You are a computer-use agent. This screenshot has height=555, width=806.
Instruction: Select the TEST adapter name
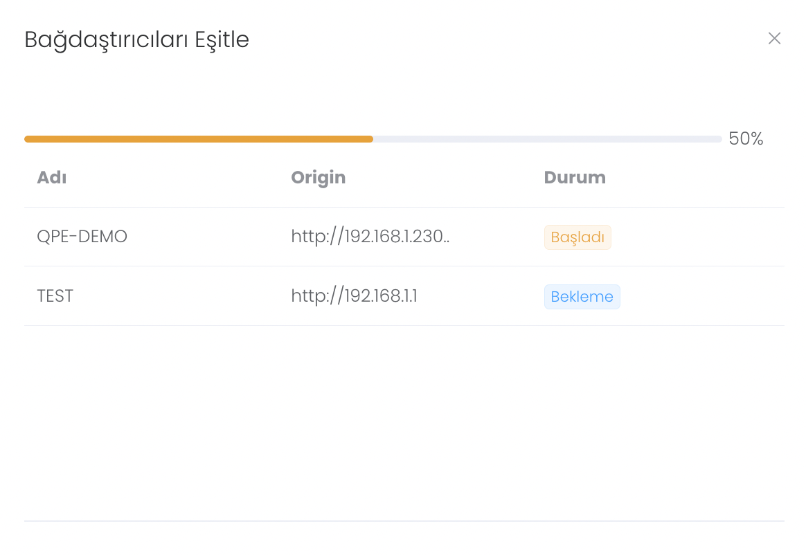pos(55,296)
